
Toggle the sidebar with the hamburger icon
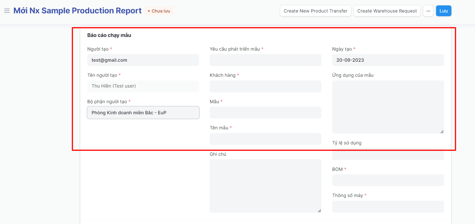click(7, 11)
